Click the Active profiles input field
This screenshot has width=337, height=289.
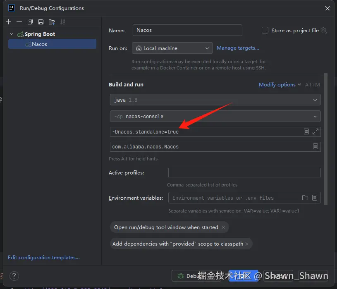pyautogui.click(x=244, y=173)
